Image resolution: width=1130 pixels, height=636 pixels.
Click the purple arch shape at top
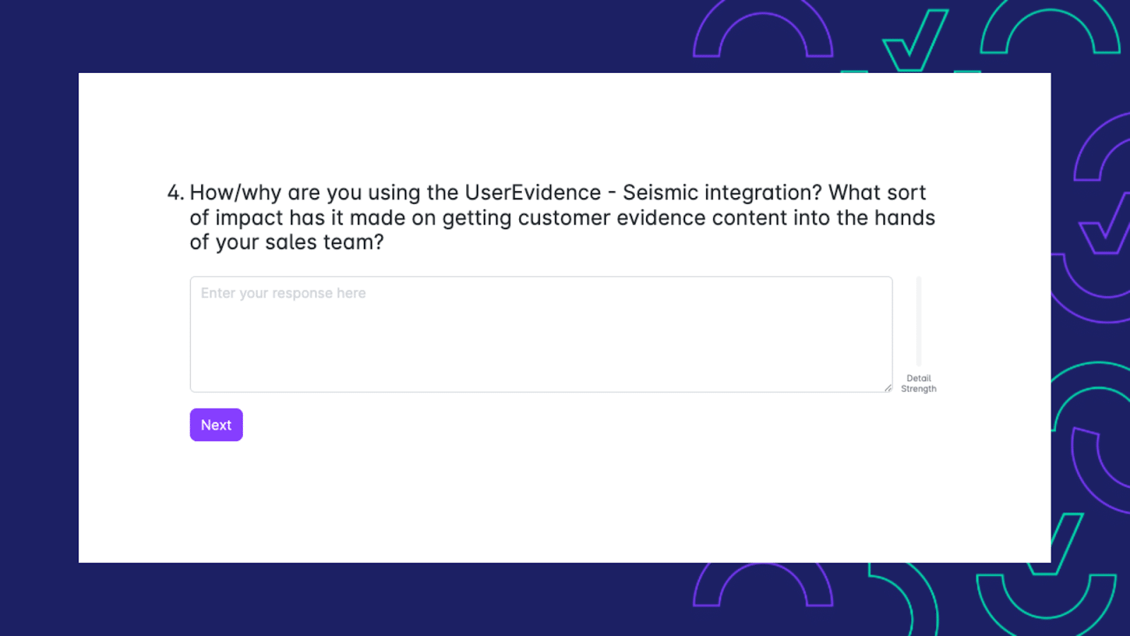[763, 28]
